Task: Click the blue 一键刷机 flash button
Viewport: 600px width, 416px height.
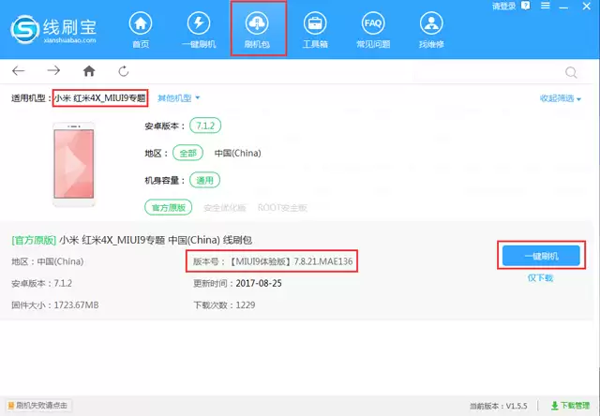Action: (541, 256)
